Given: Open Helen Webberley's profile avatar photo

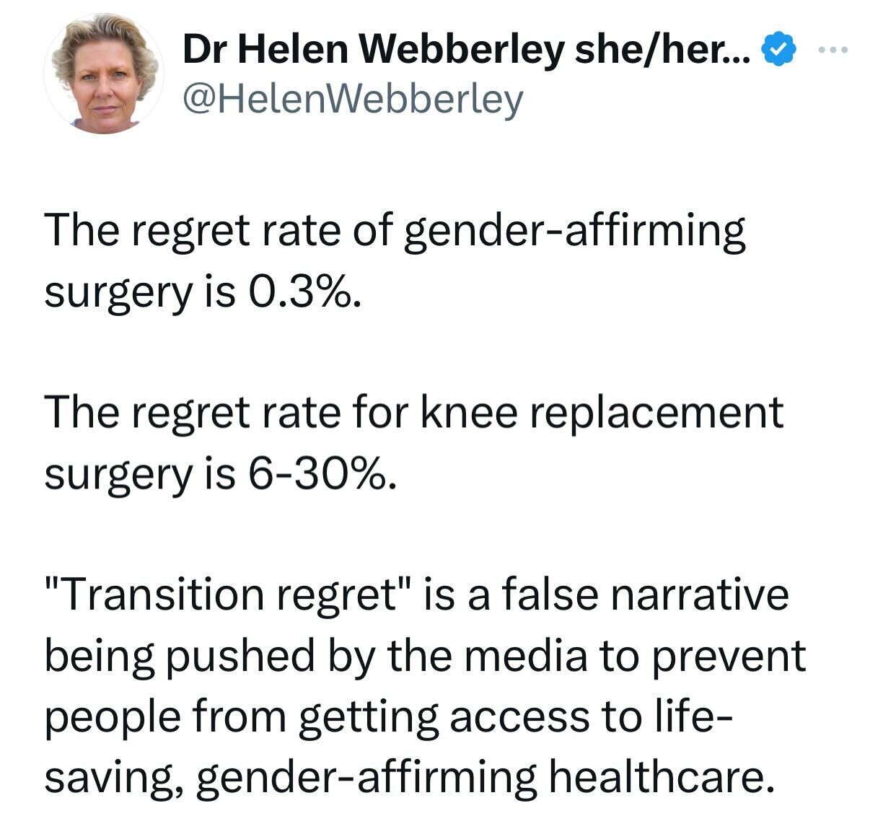Looking at the screenshot, I should [105, 74].
